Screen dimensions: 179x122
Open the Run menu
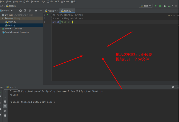click(x=43, y=2)
